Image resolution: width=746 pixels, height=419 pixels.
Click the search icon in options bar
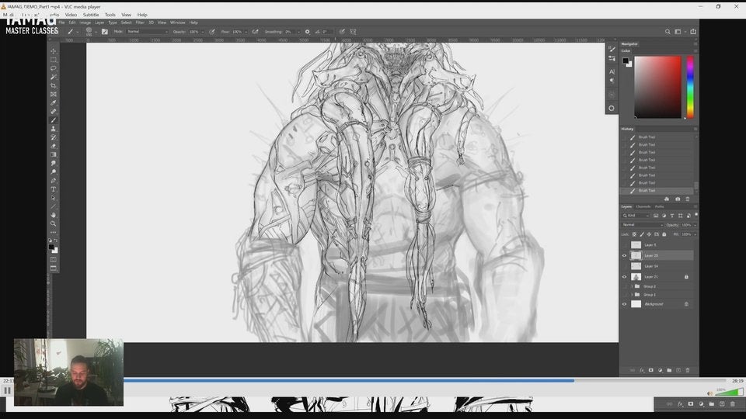(x=668, y=32)
